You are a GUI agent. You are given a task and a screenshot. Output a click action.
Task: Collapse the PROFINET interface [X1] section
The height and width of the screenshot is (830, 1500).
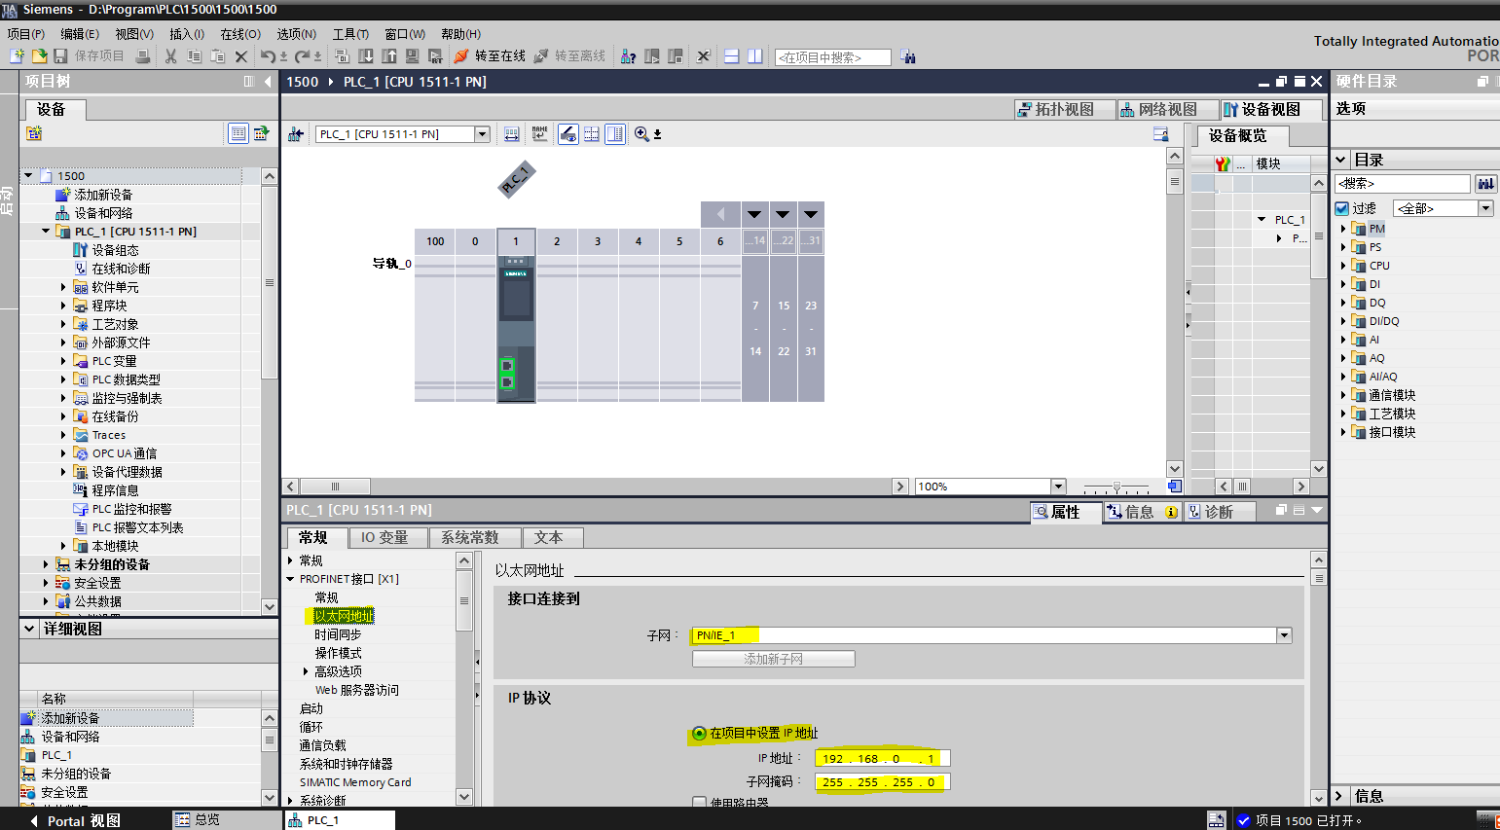pos(290,579)
